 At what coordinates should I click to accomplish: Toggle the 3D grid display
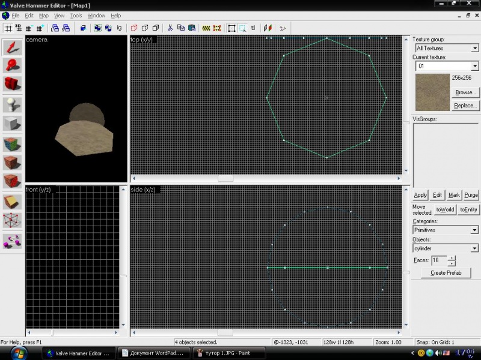19,28
